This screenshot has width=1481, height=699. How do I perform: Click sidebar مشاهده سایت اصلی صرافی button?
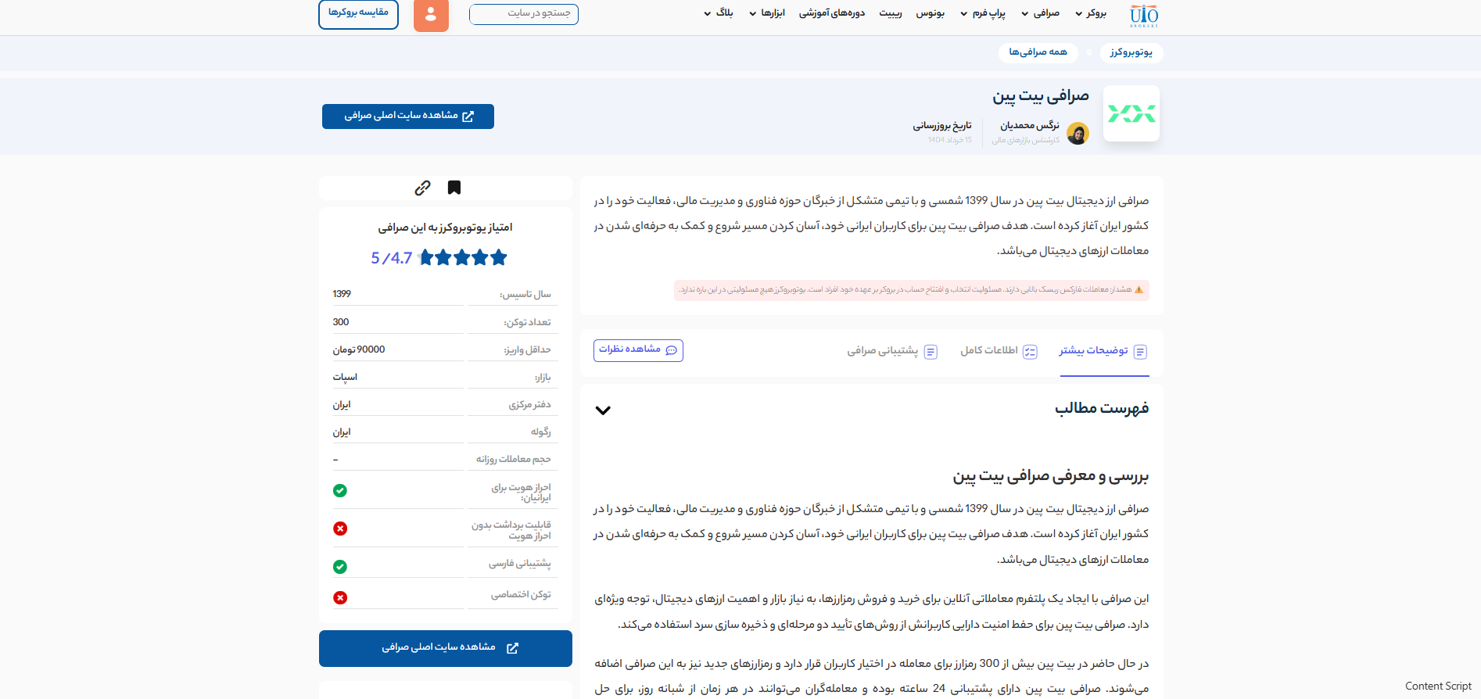click(x=446, y=648)
